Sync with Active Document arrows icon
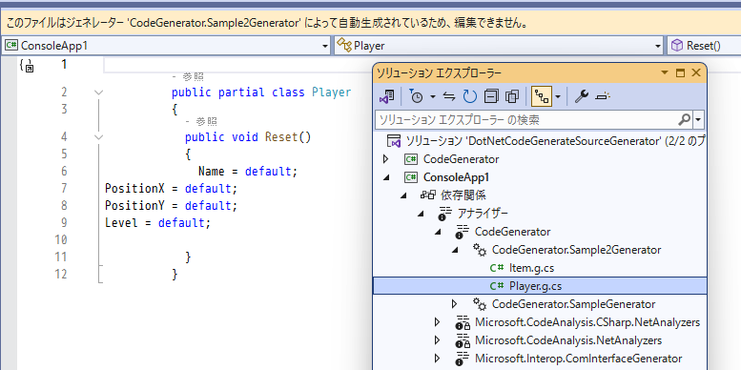Image resolution: width=741 pixels, height=370 pixels. [449, 97]
